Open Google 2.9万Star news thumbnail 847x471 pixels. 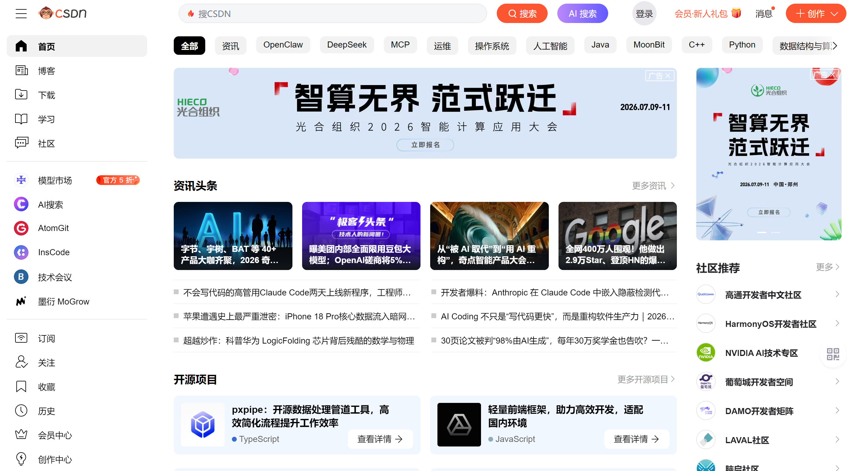617,236
